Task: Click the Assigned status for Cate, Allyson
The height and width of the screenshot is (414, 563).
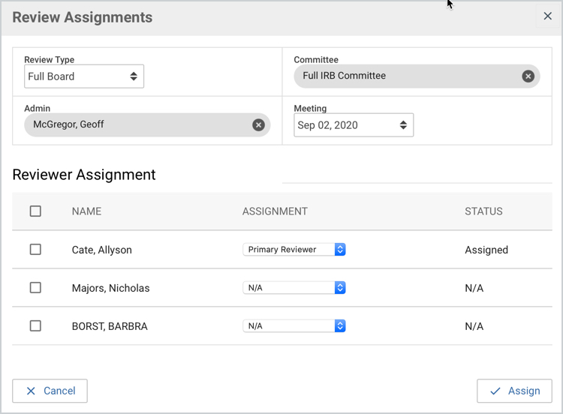Action: pyautogui.click(x=486, y=250)
